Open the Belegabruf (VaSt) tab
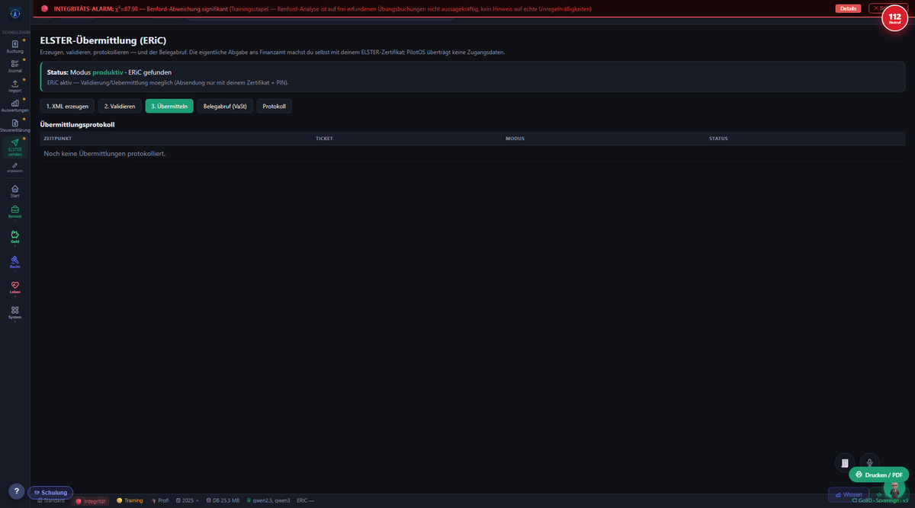This screenshot has width=915, height=508. [x=225, y=107]
